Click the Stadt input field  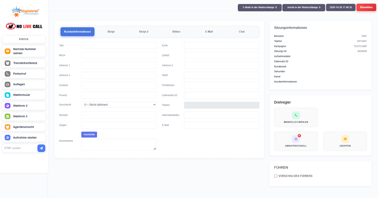click(221, 75)
